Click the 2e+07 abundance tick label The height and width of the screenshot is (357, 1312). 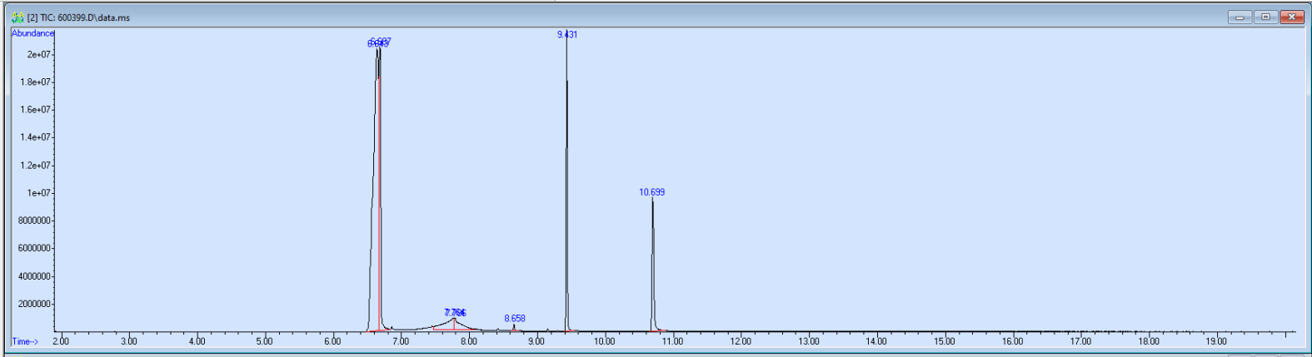(x=38, y=54)
